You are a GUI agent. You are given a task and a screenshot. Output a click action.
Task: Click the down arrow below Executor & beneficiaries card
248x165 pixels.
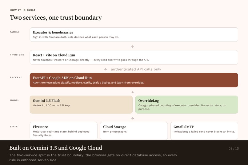point(133,46)
